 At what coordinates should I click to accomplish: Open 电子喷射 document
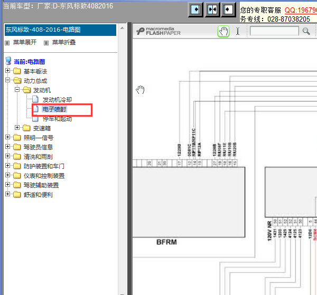point(54,109)
